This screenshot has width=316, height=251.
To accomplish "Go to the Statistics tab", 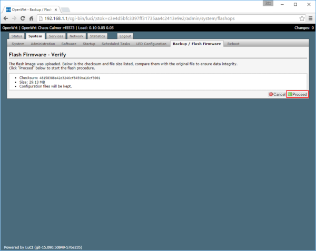I will [97, 36].
